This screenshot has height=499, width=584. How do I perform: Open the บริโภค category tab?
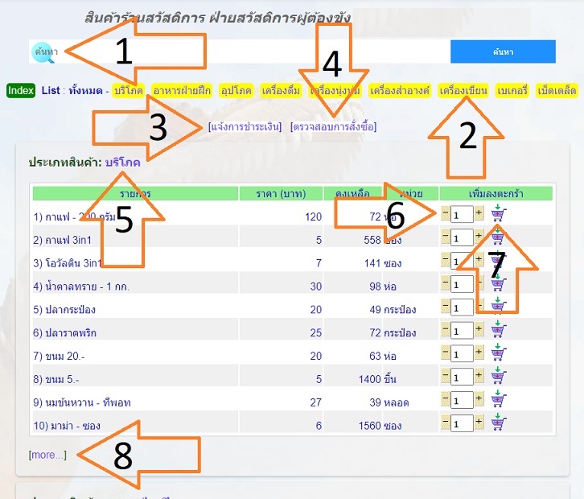tap(127, 90)
